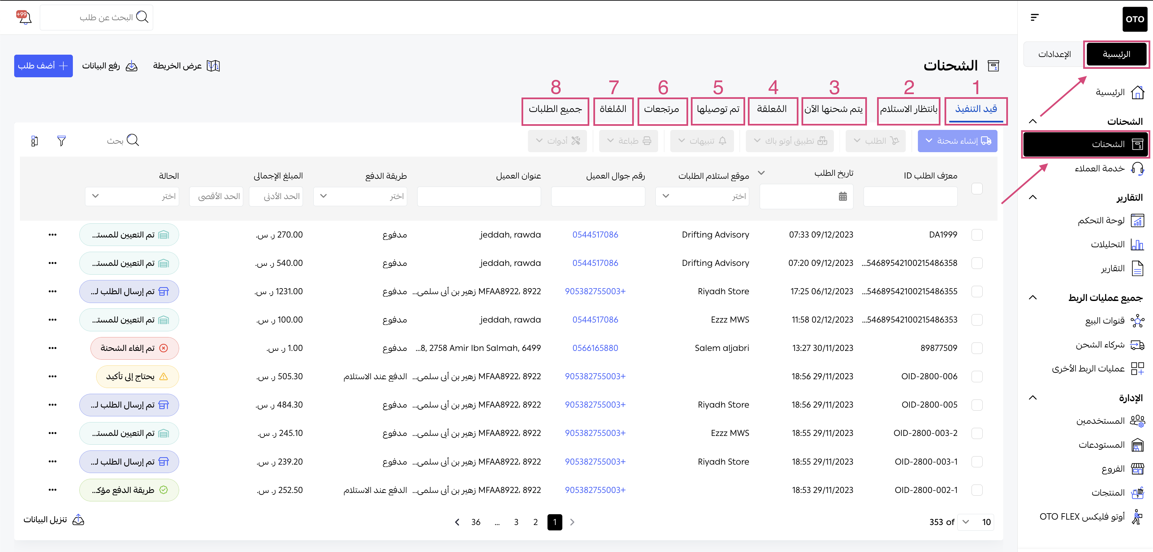Open the all orders tab

[555, 109]
